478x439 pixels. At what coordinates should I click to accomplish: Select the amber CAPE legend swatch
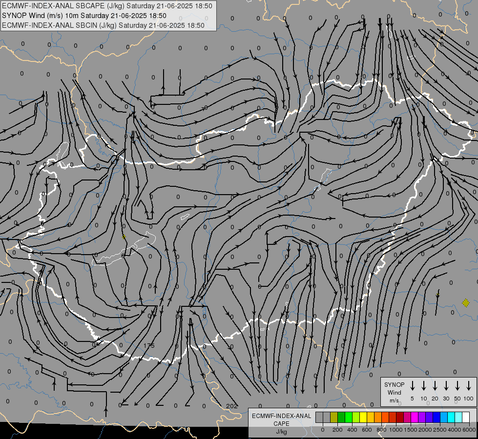pos(371,417)
